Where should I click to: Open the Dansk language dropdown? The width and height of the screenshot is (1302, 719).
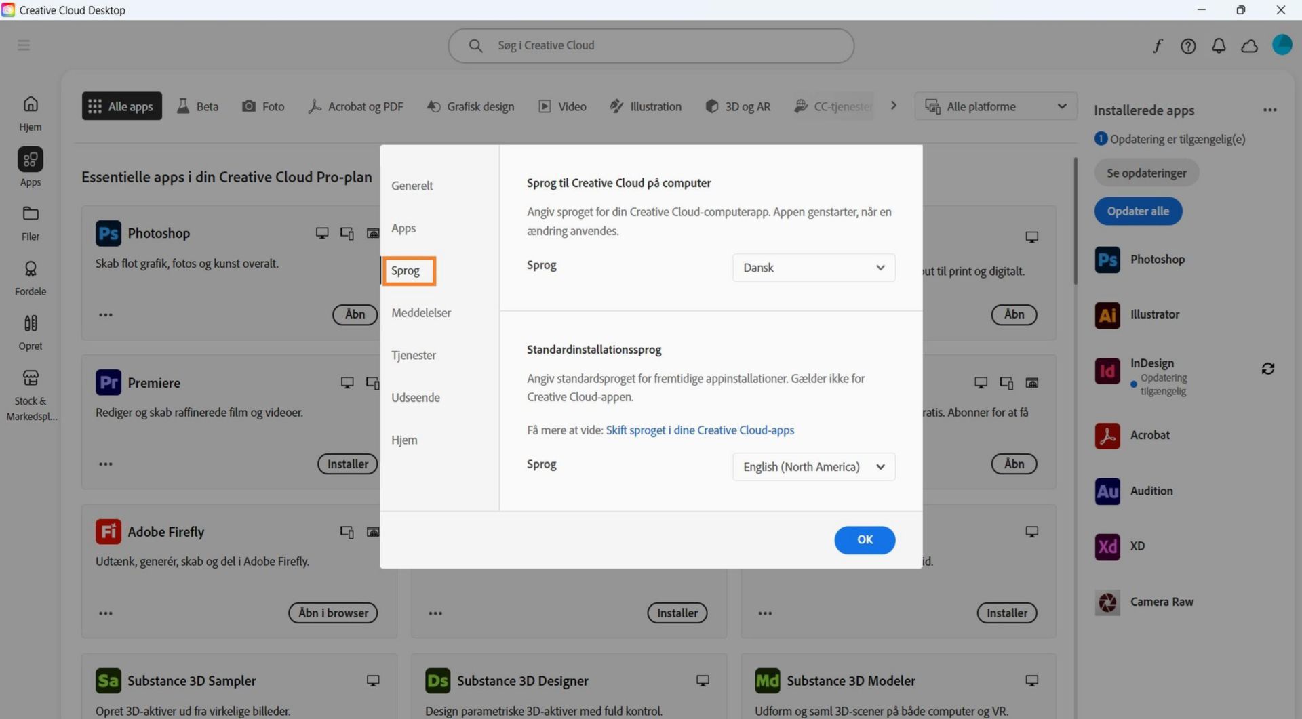(x=813, y=268)
